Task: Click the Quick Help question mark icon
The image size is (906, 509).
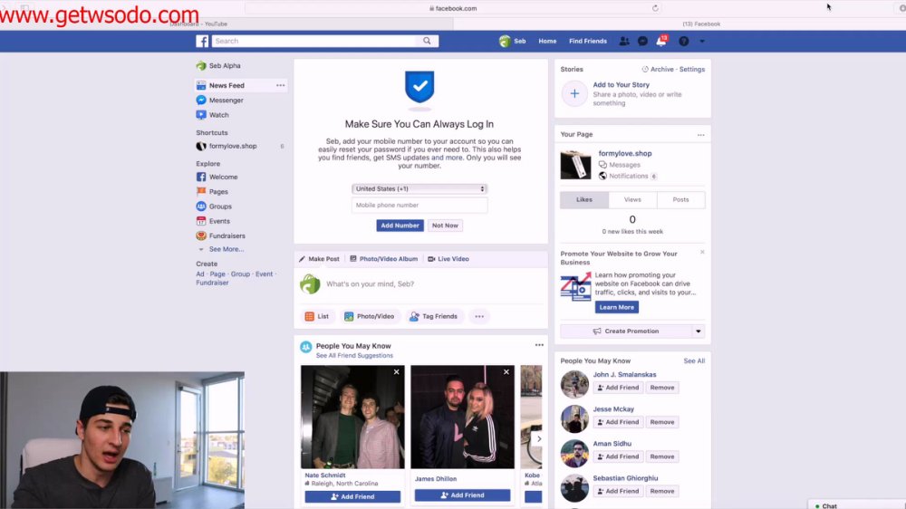Action: (x=683, y=41)
